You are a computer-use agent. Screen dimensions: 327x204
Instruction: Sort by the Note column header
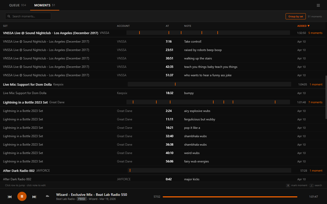(188, 26)
